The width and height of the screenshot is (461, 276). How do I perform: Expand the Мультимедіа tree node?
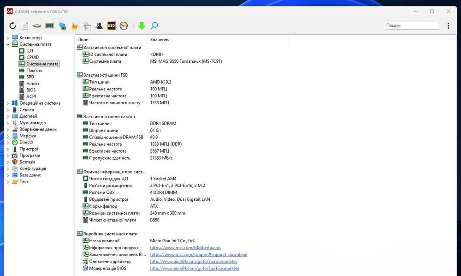pyautogui.click(x=8, y=123)
